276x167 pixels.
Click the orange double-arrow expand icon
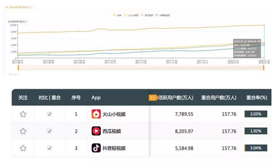tap(153, 98)
